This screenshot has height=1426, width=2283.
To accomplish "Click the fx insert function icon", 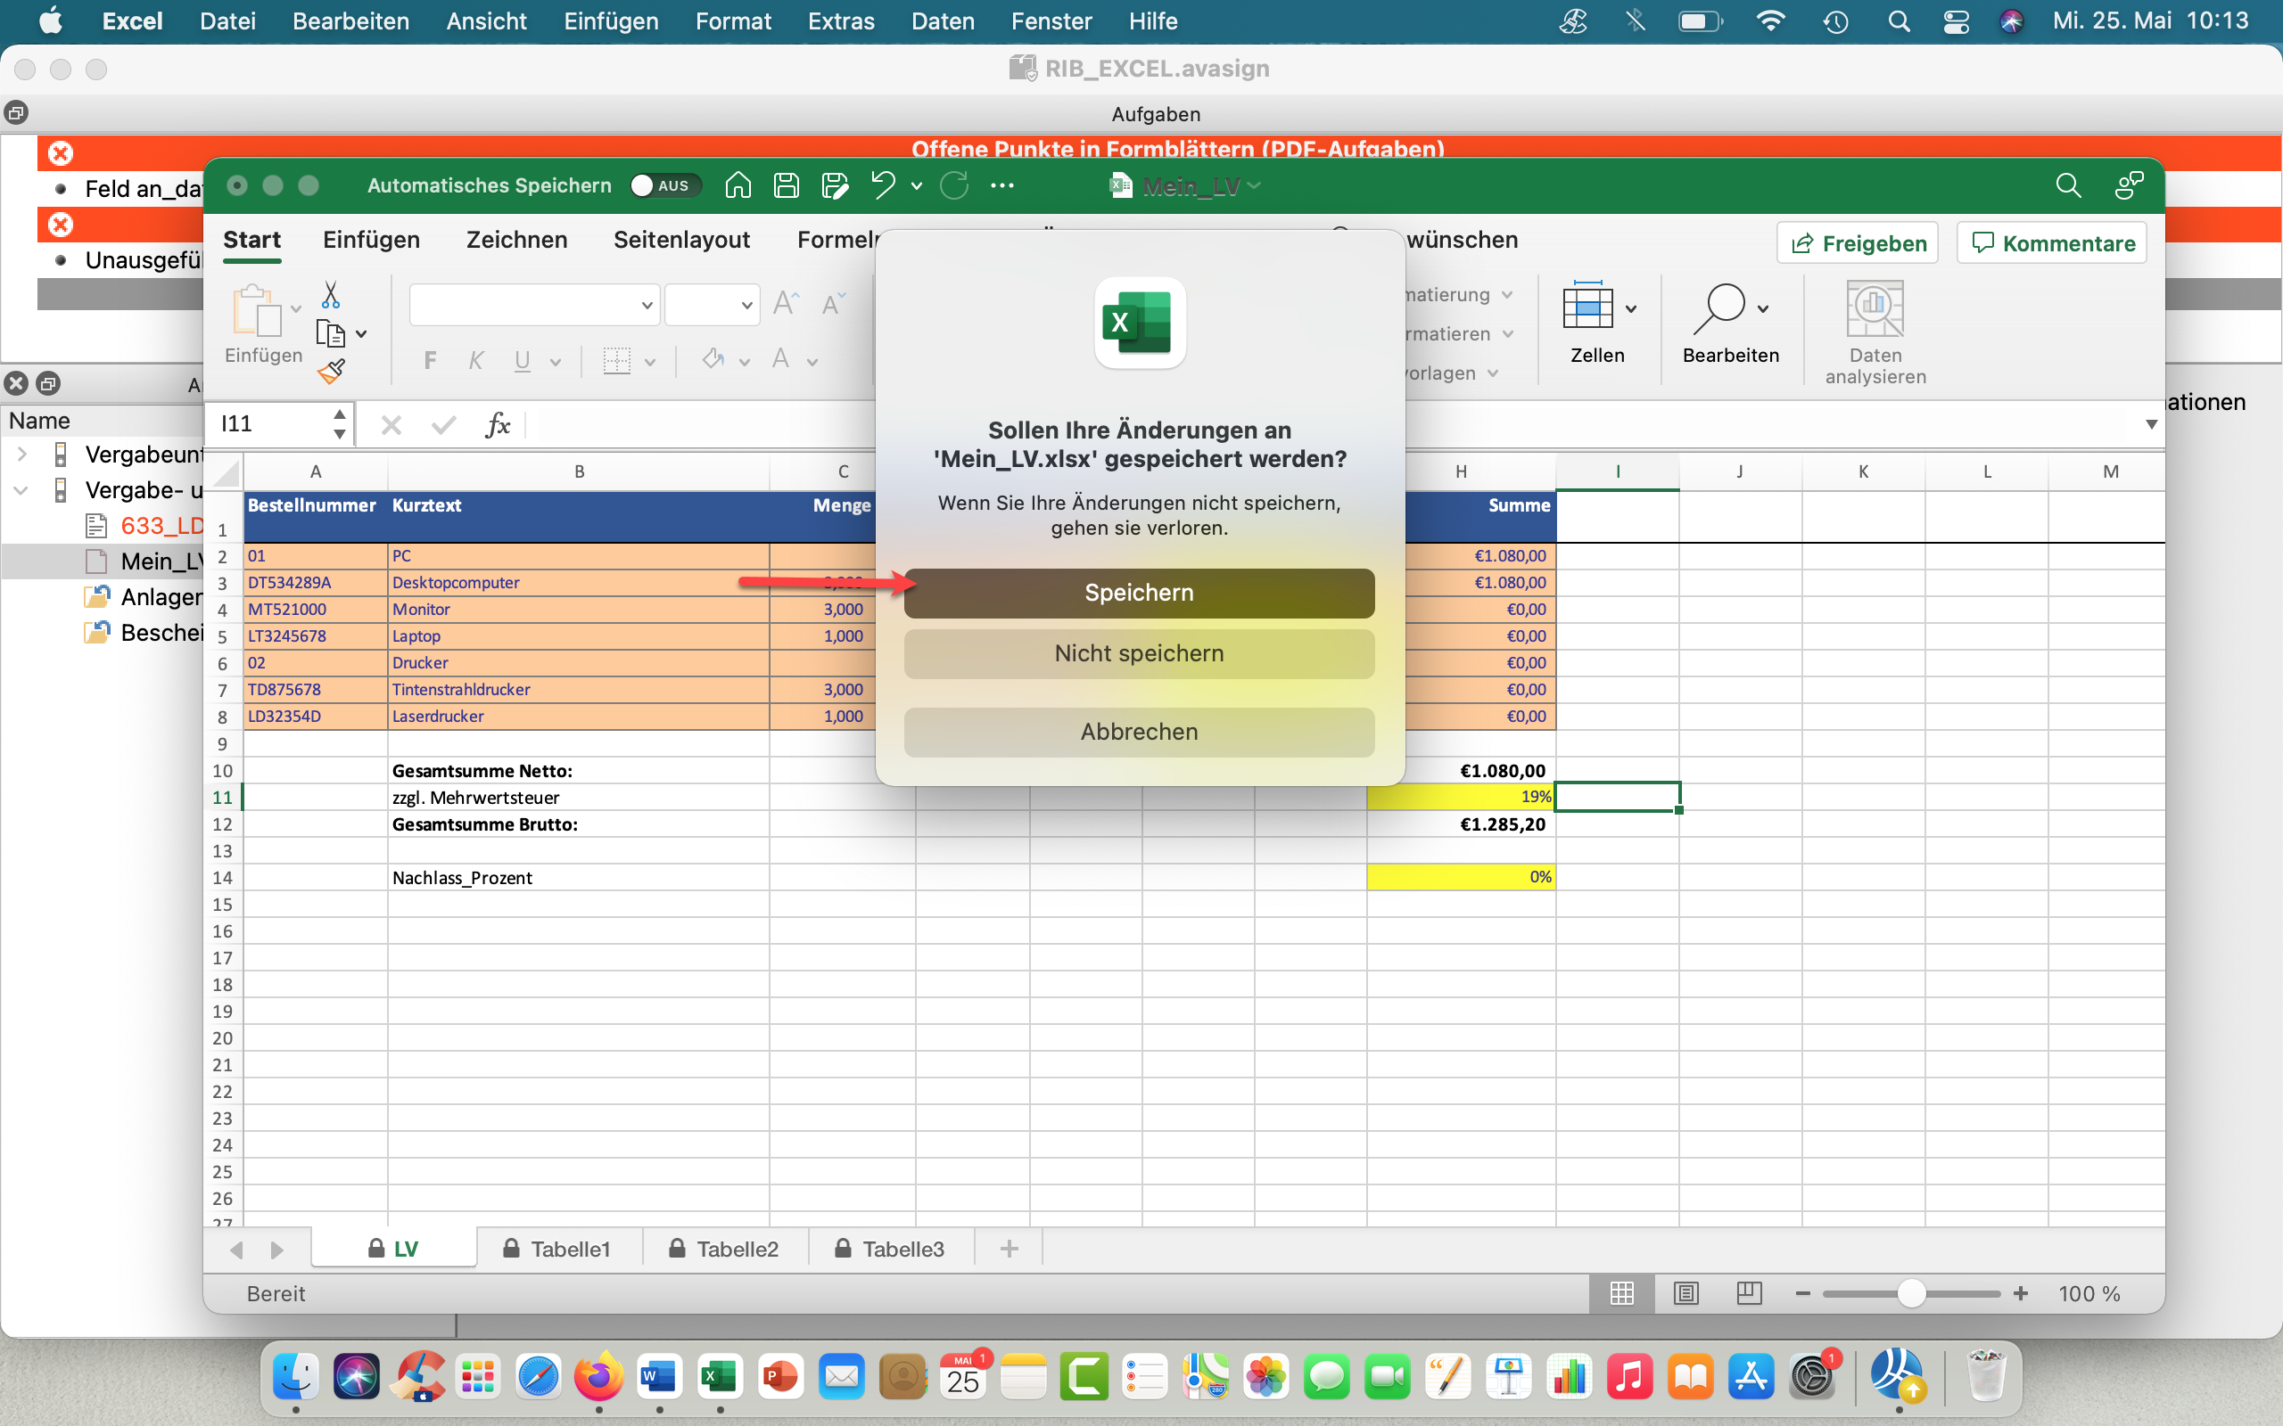I will click(497, 424).
